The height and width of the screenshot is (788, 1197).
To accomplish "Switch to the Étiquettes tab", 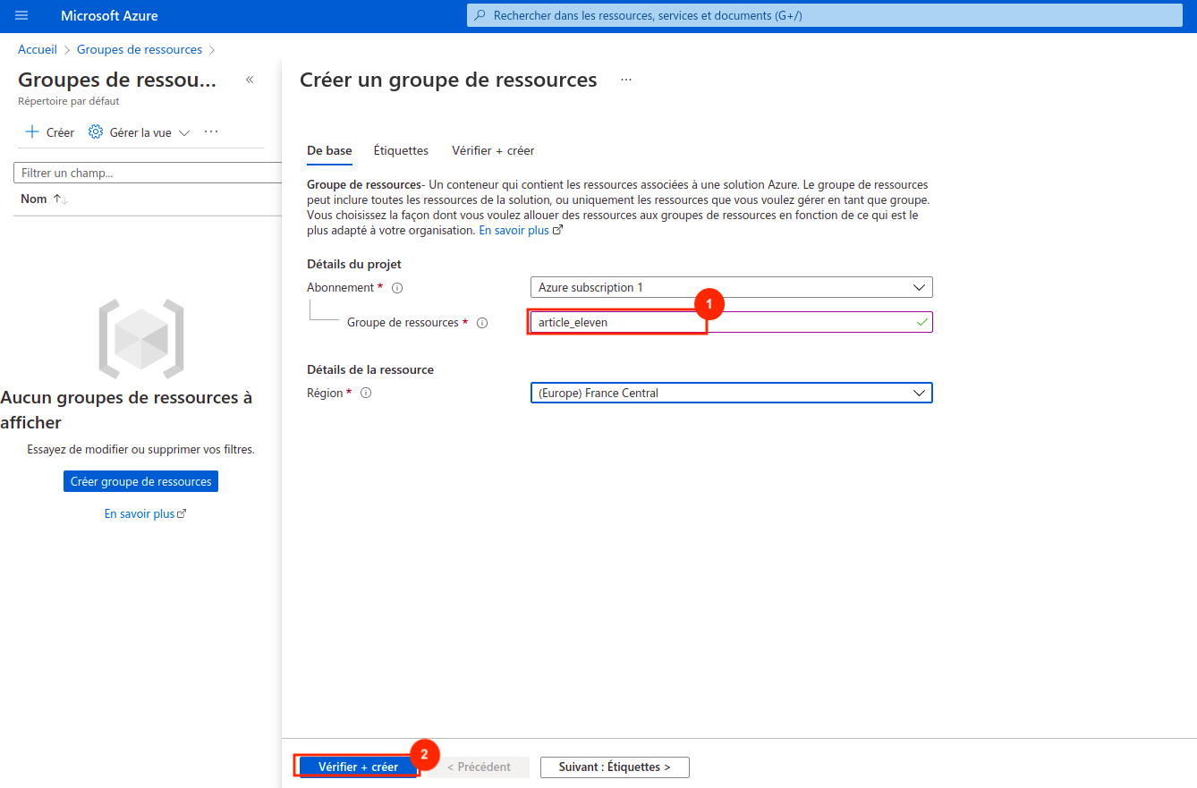I will [x=400, y=150].
